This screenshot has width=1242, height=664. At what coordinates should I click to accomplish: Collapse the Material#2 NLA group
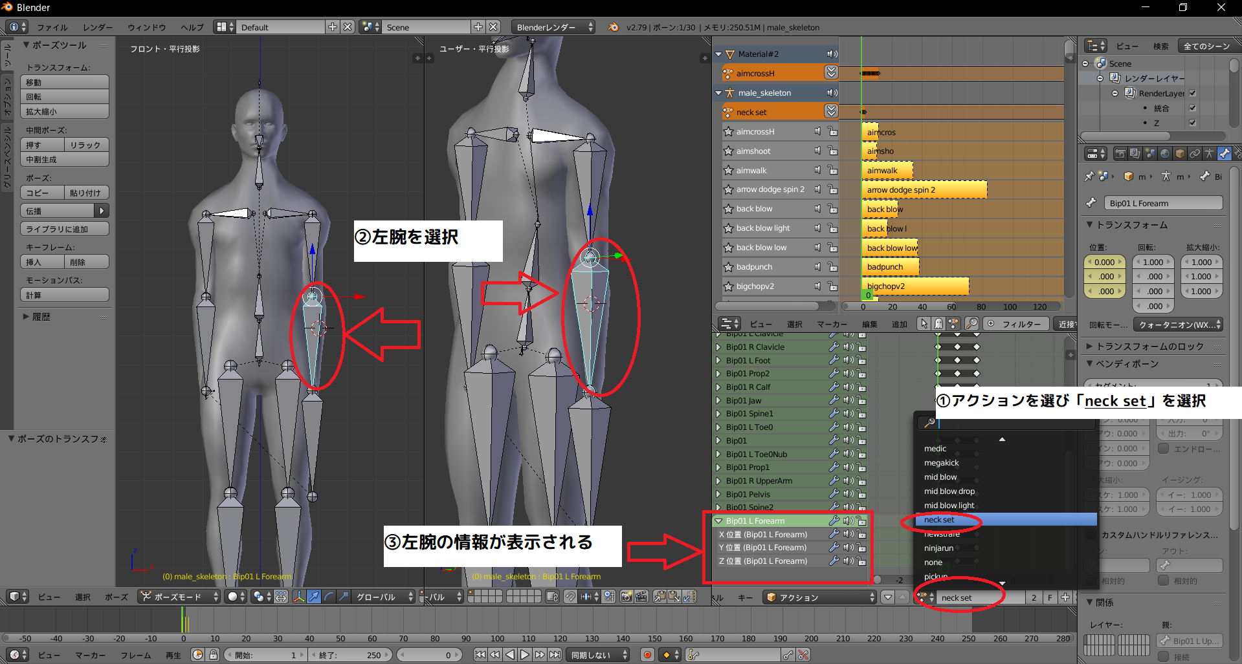(718, 54)
